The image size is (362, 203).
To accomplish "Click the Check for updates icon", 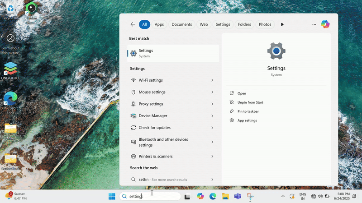I will point(133,128).
